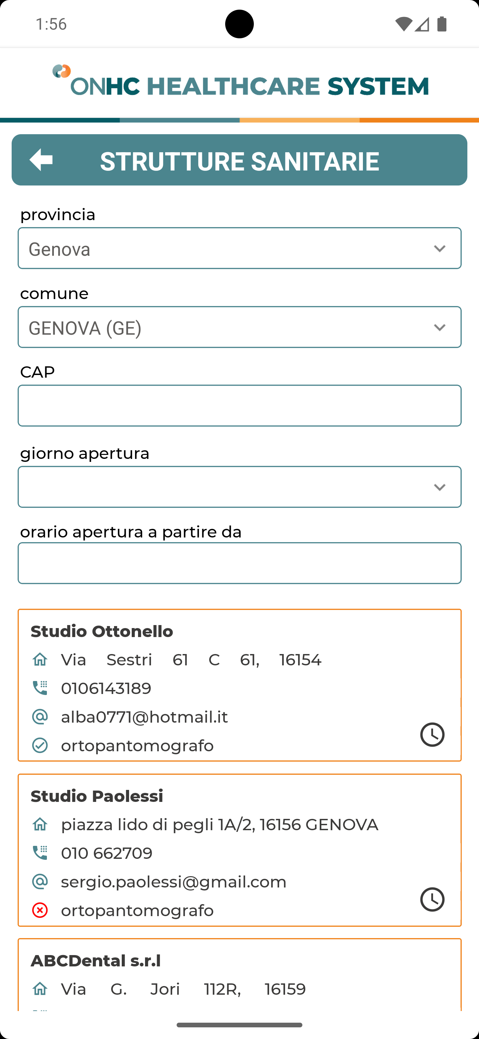This screenshot has height=1039, width=479.
Task: Tap the back arrow in Strutture Sanitarie header
Action: (41, 160)
